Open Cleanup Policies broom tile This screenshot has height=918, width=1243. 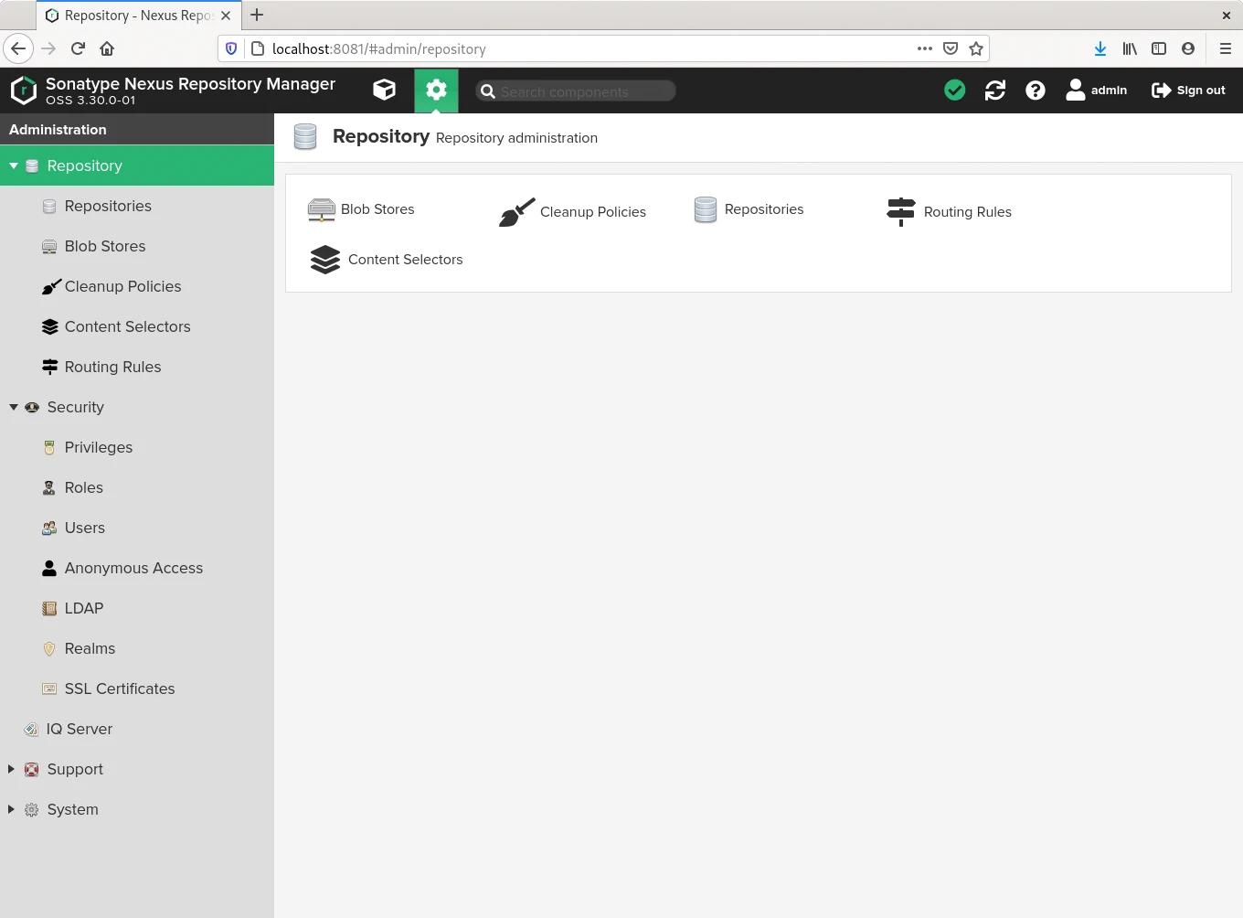573,212
